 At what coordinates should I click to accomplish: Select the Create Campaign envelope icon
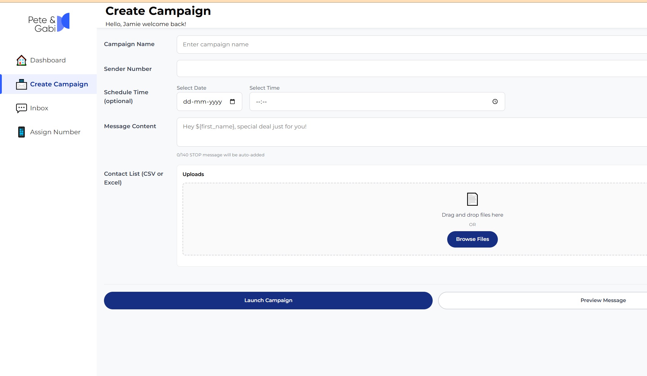coord(21,84)
